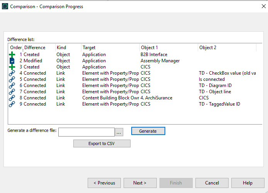The height and width of the screenshot is (193, 268).
Task: Click the link icon for TD - Object line row
Action: (12, 92)
